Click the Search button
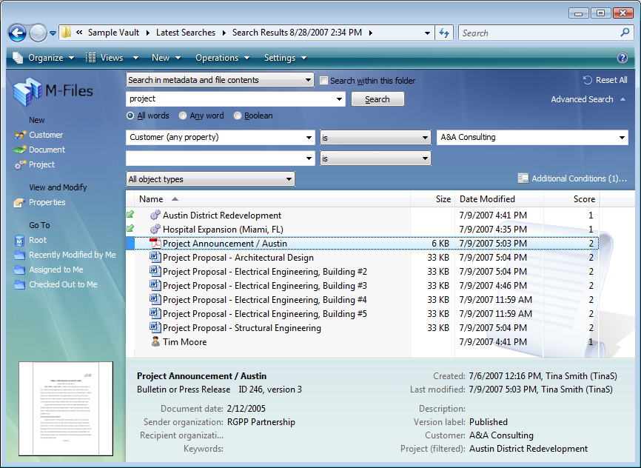This screenshot has height=468, width=641. click(377, 99)
